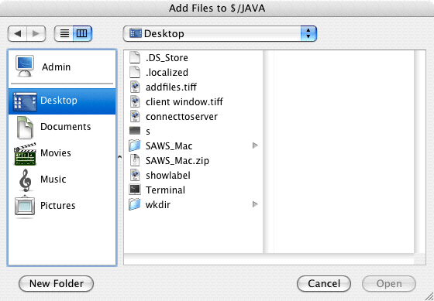Select the connecttoserver file name
Viewport: 434px width, 301px height.
pos(181,117)
